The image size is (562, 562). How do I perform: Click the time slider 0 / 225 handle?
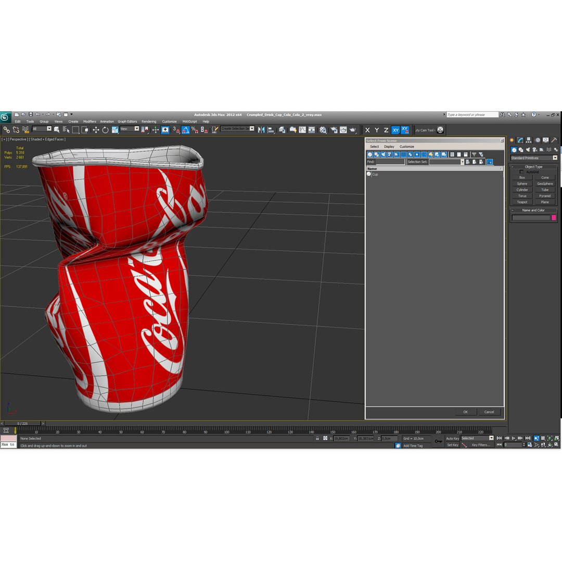22,423
